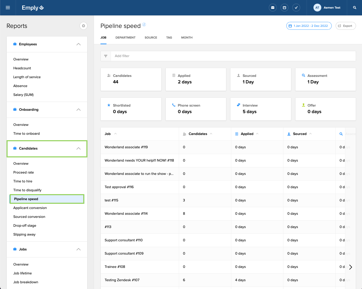Image resolution: width=362 pixels, height=289 pixels.
Task: Open the date range picker button
Action: tap(309, 26)
